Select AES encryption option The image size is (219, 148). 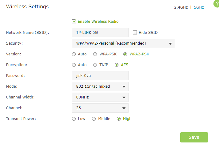coord(117,65)
